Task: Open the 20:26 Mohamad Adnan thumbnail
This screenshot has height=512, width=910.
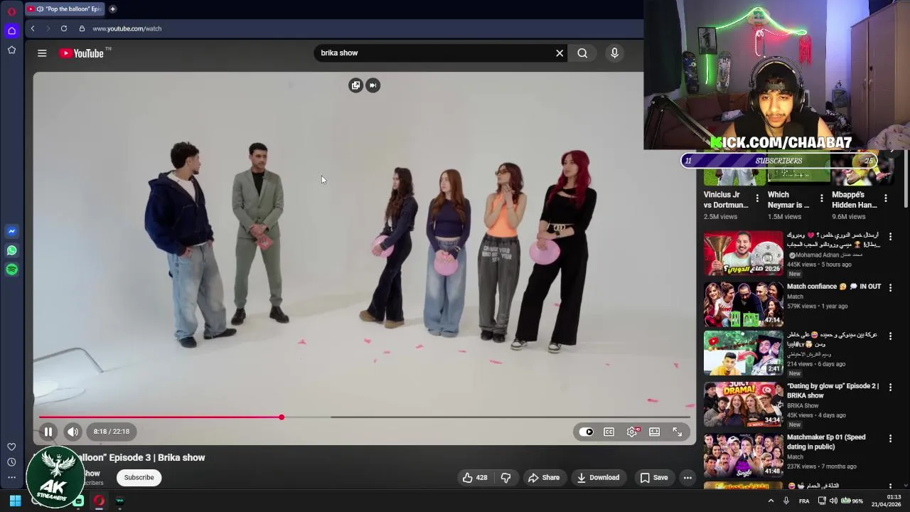Action: 744,253
